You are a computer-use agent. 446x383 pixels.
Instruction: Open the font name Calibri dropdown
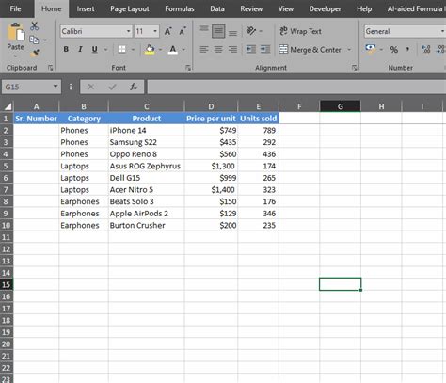click(x=128, y=31)
